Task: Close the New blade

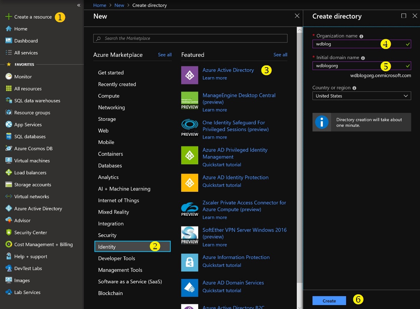Action: pyautogui.click(x=297, y=16)
